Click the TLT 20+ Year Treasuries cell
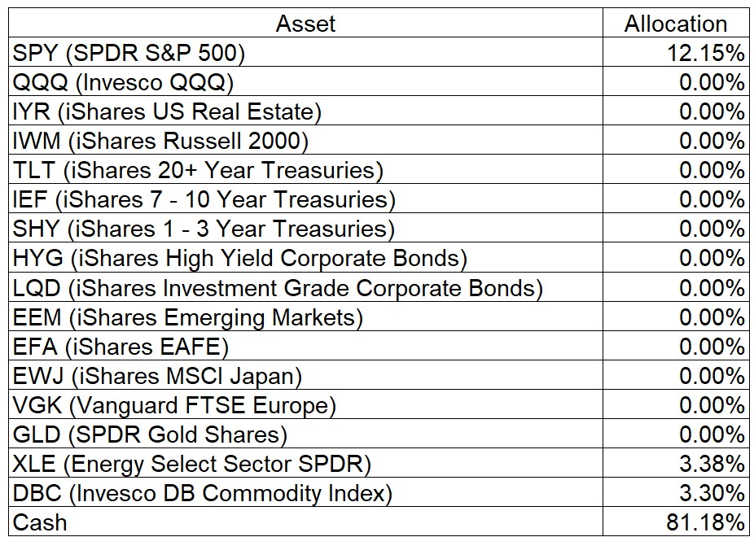 (x=198, y=171)
